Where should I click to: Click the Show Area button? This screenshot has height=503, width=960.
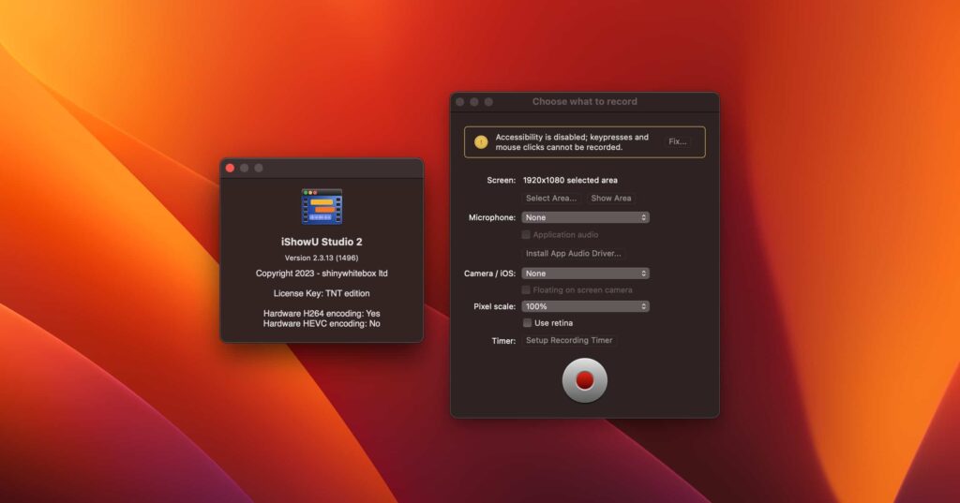611,199
